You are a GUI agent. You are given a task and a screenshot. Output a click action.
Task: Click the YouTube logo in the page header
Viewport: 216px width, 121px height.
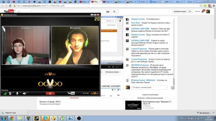point(9,11)
